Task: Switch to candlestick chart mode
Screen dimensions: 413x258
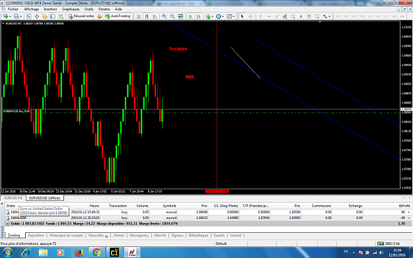Action: tap(147, 16)
